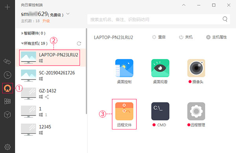Open 主机属性 host properties
236x153 pixels.
216,37
